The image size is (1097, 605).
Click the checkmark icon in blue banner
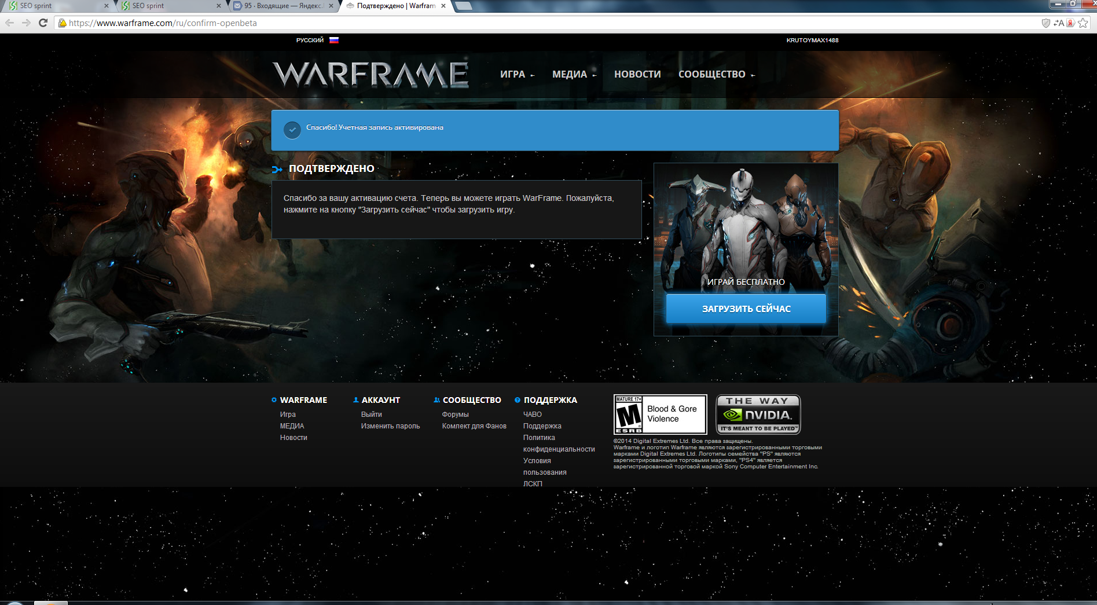pos(292,130)
